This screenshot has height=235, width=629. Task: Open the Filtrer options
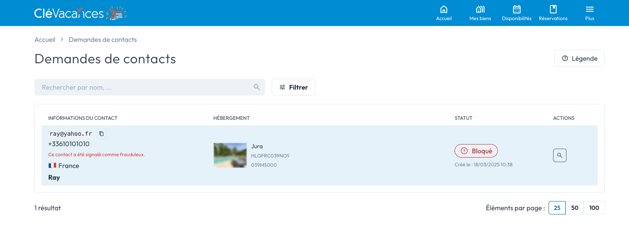pyautogui.click(x=294, y=87)
